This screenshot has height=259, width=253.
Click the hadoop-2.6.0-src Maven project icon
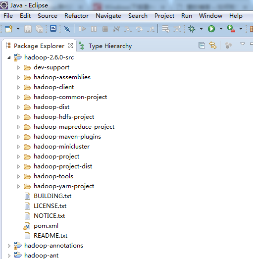18,57
